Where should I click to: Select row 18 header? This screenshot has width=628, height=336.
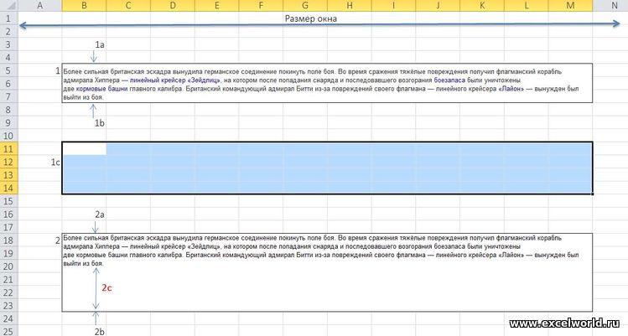[9, 240]
